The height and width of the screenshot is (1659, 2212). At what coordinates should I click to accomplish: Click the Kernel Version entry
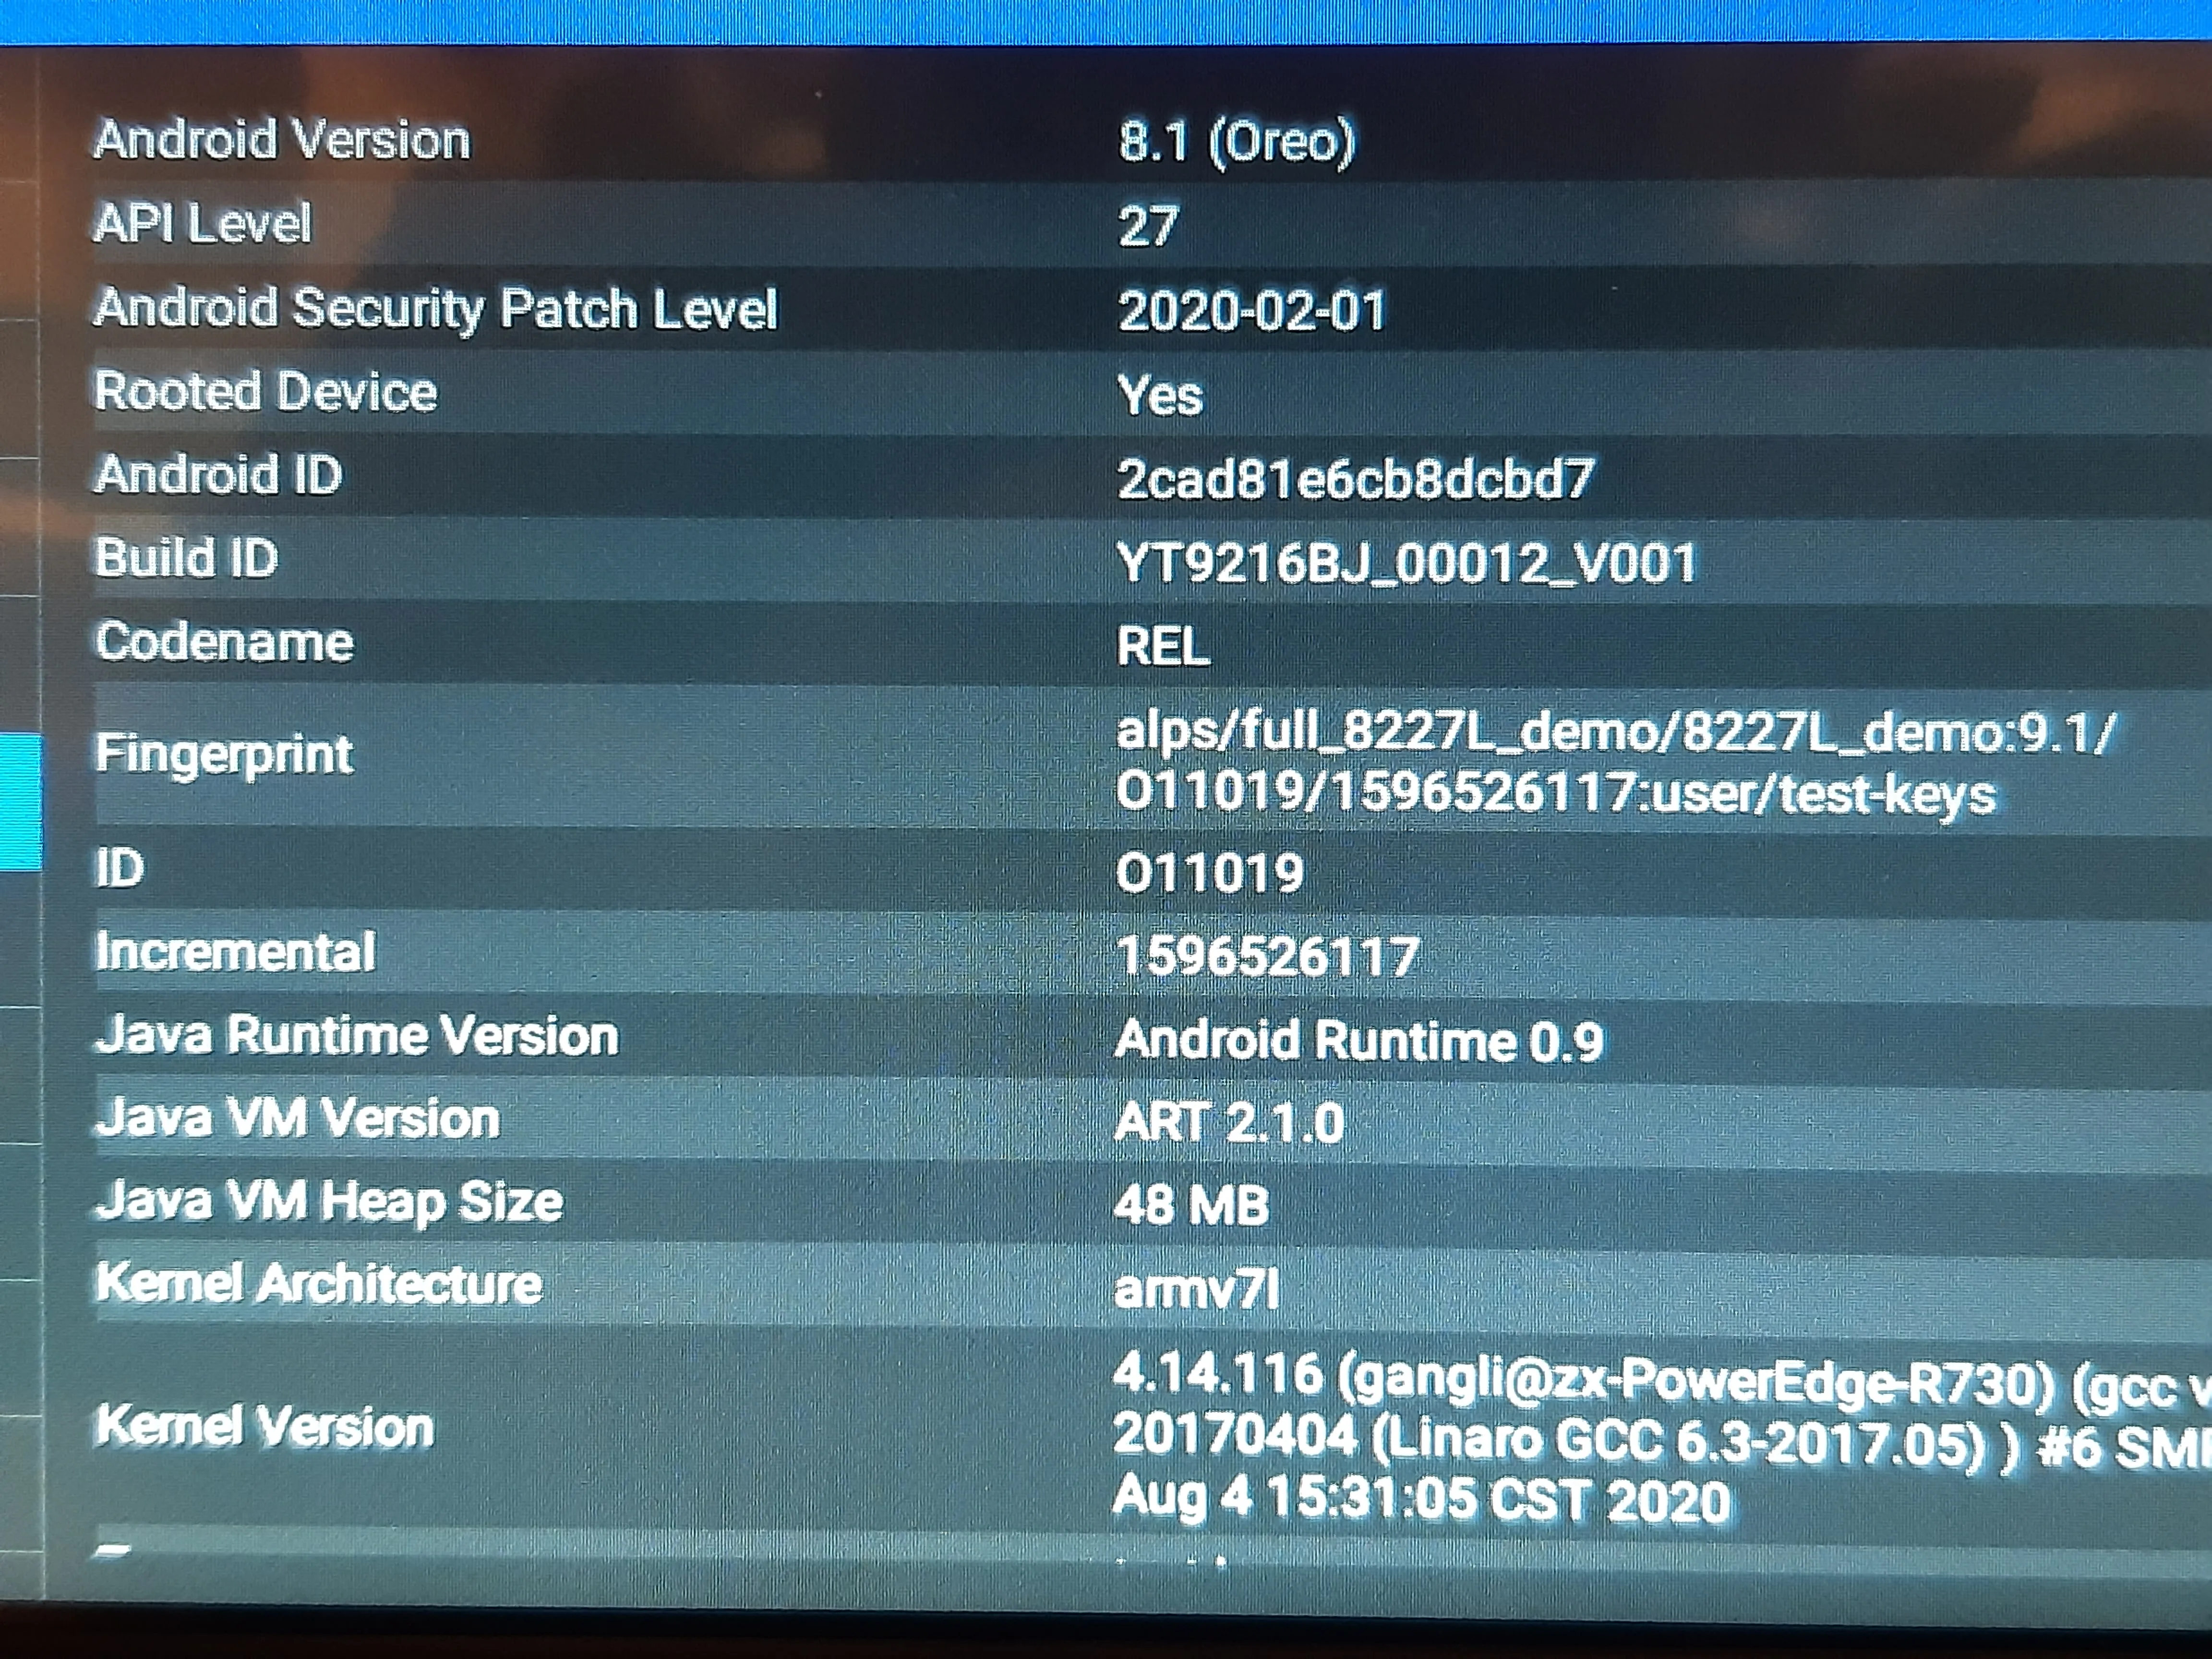tap(265, 1427)
